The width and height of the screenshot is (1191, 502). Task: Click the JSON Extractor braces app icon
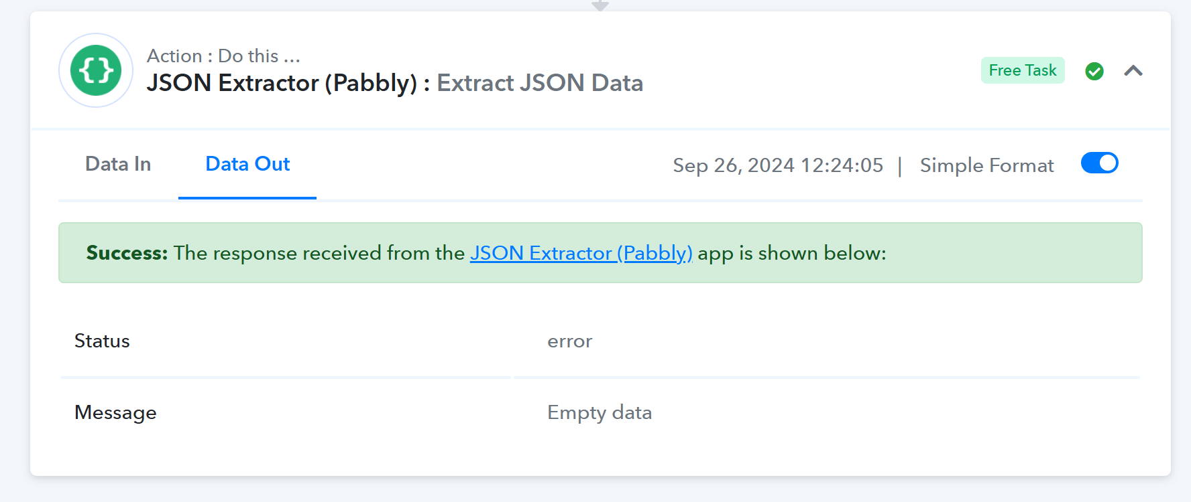[96, 70]
